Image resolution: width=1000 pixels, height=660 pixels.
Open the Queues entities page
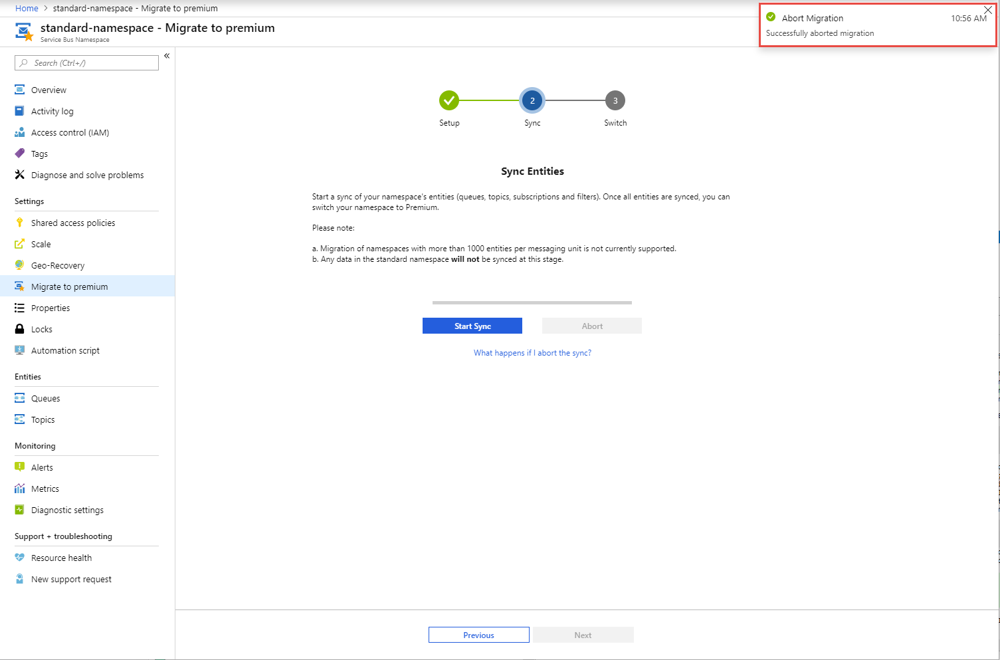point(45,397)
